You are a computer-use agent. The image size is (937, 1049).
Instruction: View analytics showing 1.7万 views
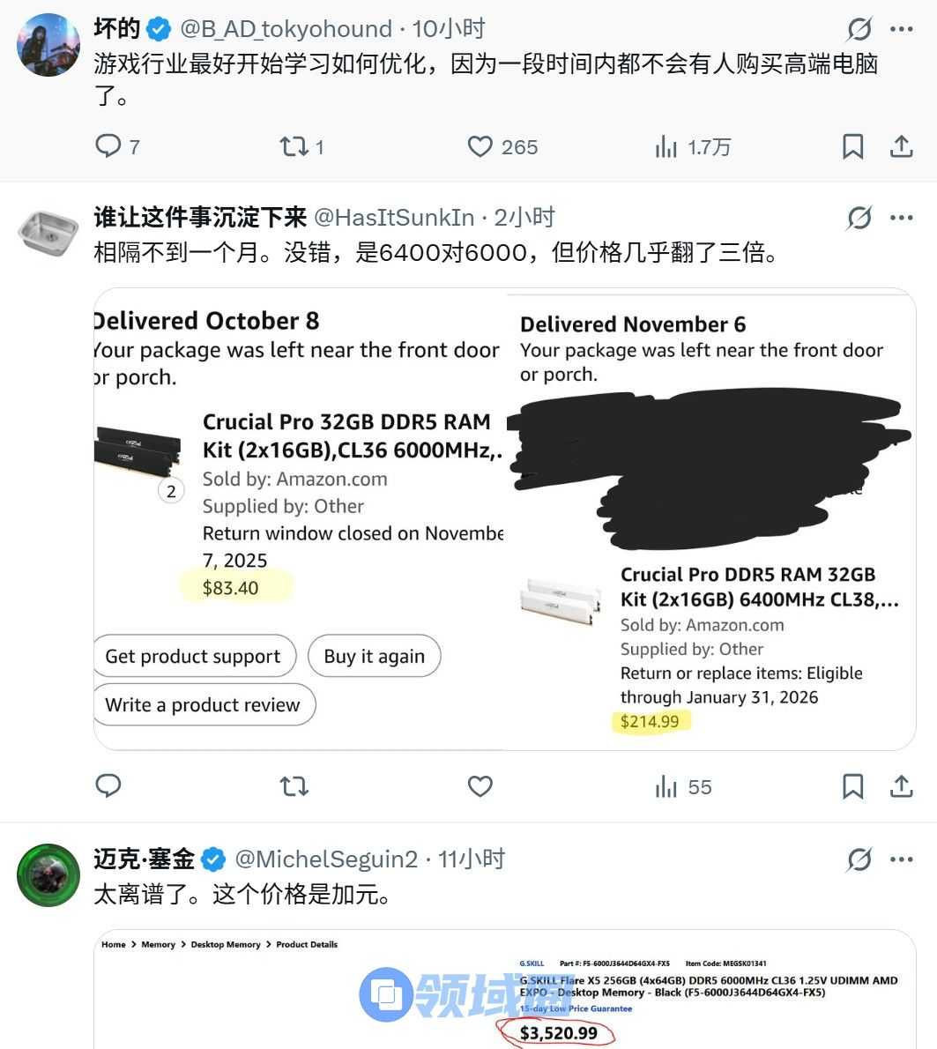[x=693, y=146]
